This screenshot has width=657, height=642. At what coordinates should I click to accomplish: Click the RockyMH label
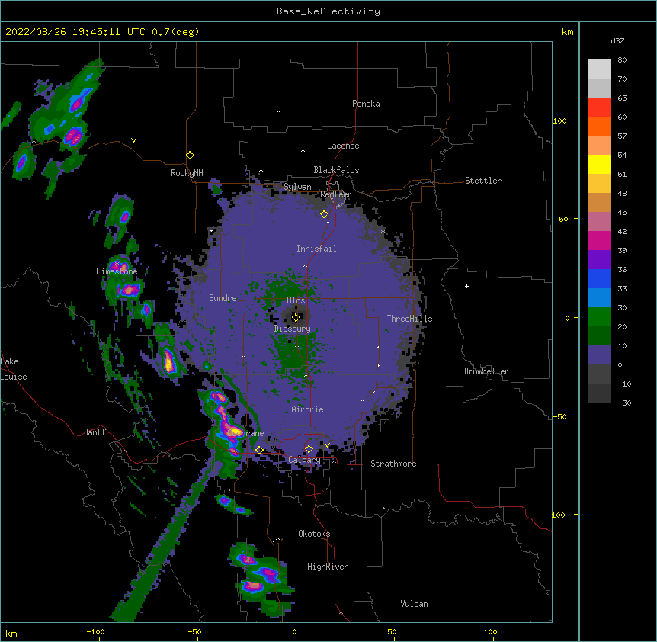point(187,173)
